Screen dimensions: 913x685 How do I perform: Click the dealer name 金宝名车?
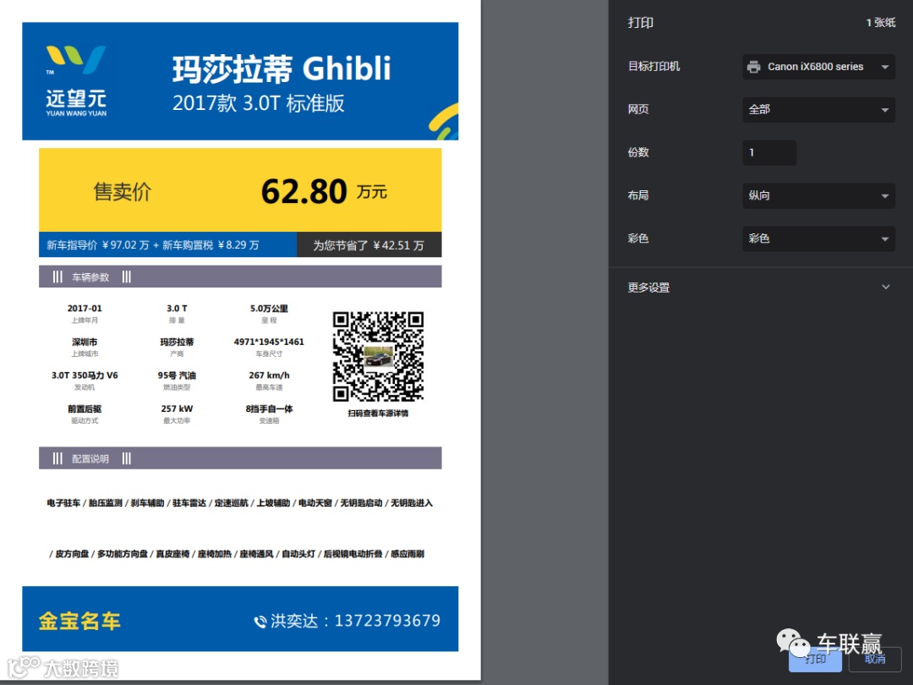(79, 621)
